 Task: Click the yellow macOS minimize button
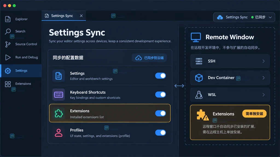(x=10, y=6)
